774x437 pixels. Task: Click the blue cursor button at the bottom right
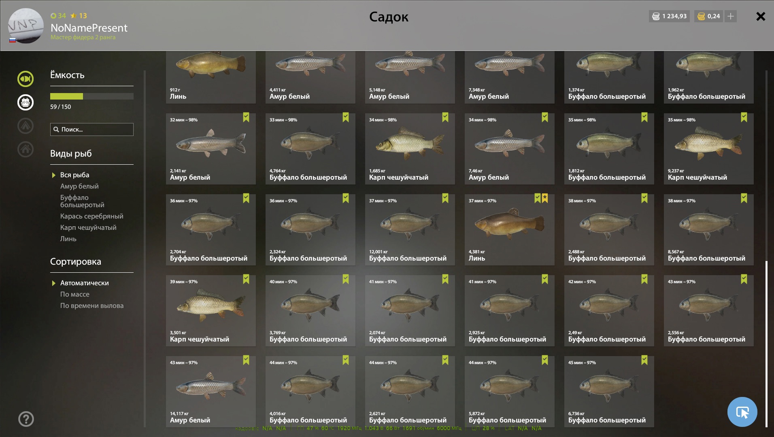pos(742,412)
